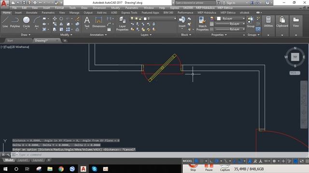Click the Save icon in quick access toolbar

[x=24, y=3]
